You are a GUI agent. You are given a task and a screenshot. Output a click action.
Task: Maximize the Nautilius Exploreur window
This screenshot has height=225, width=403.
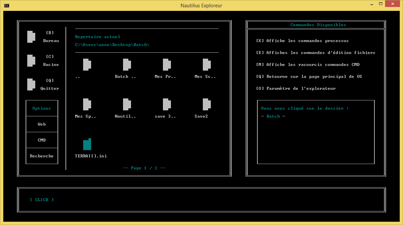pos(380,4)
